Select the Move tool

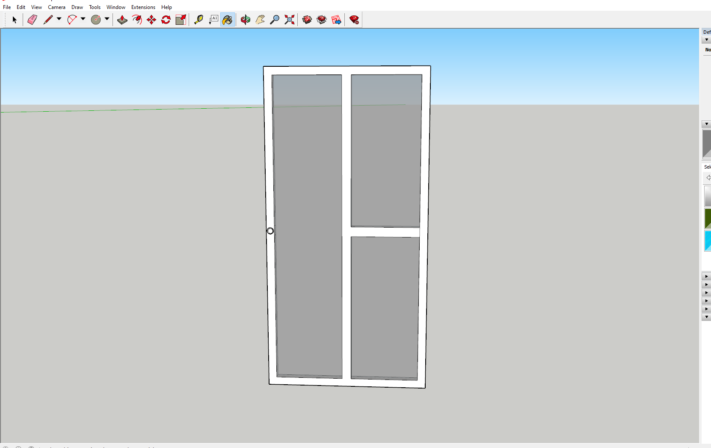pos(151,20)
